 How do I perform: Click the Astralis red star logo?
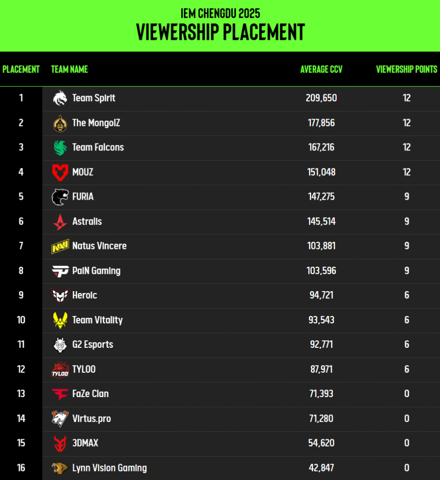pyautogui.click(x=60, y=221)
